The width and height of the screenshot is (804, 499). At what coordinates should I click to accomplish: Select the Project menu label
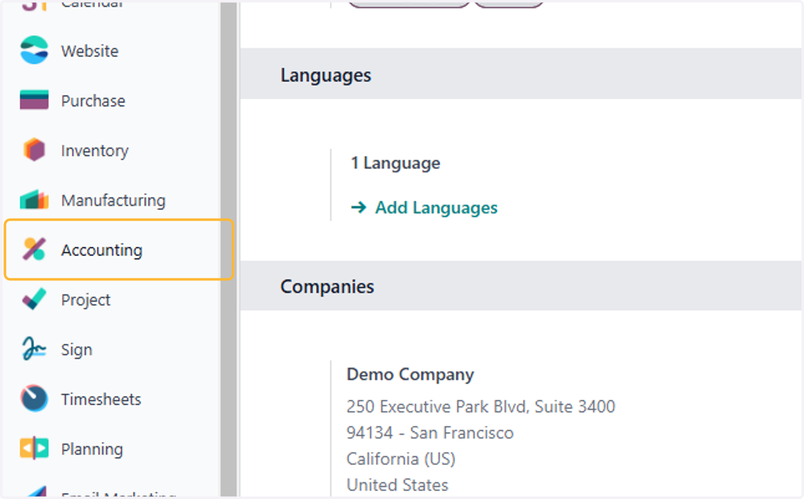[x=86, y=300]
